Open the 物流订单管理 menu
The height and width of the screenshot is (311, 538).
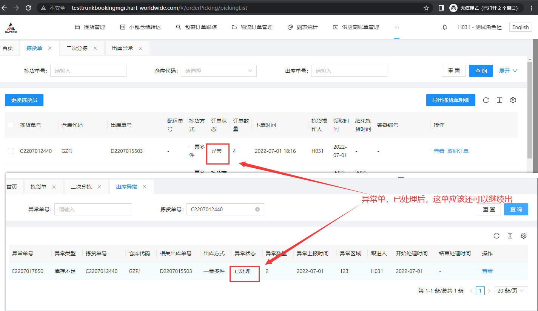coord(252,27)
